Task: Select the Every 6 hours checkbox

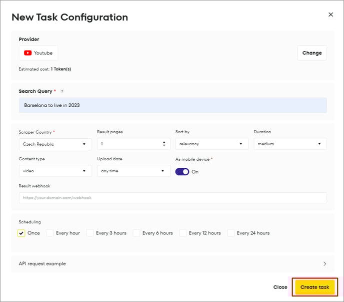Action: 136,233
